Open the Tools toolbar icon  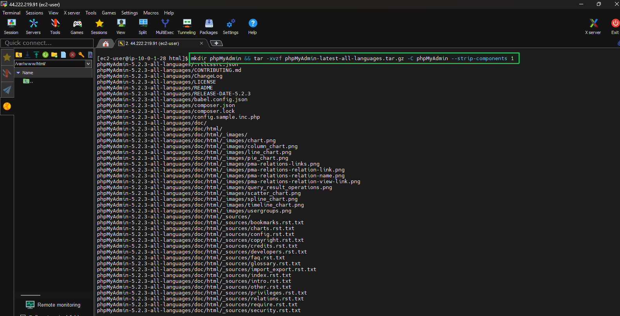click(x=55, y=27)
